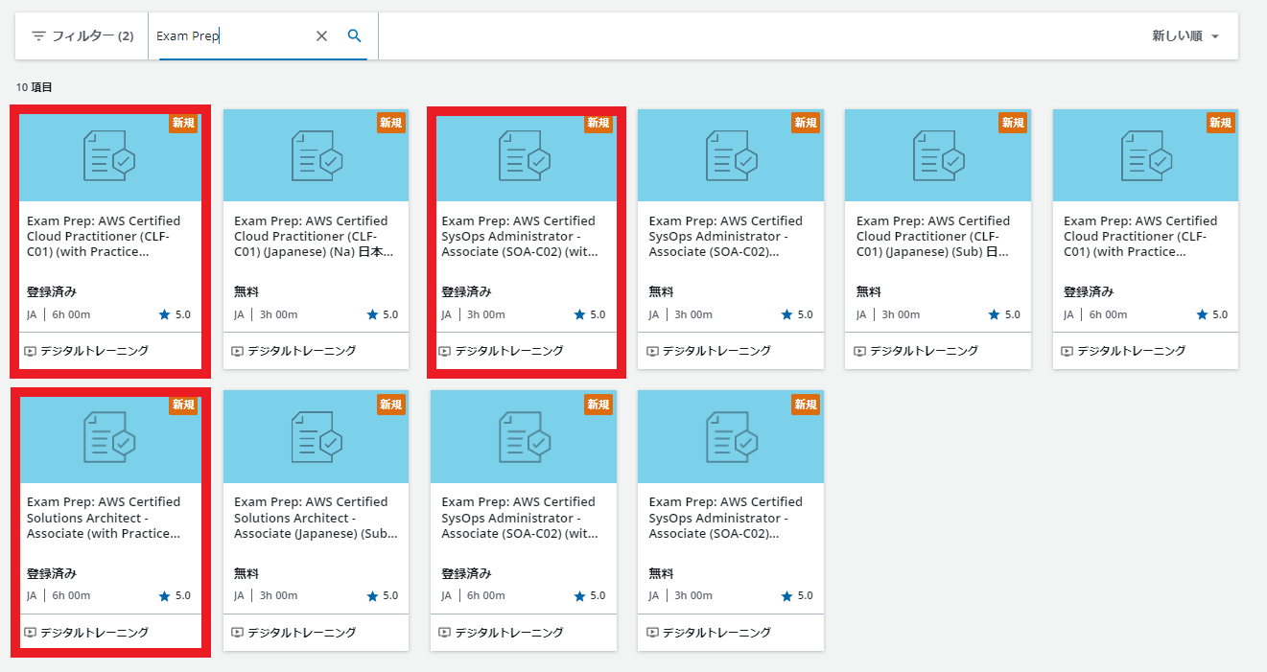Open the 6h 00m SysOps Administrator course thumbnail
The height and width of the screenshot is (672, 1267).
pyautogui.click(x=524, y=437)
